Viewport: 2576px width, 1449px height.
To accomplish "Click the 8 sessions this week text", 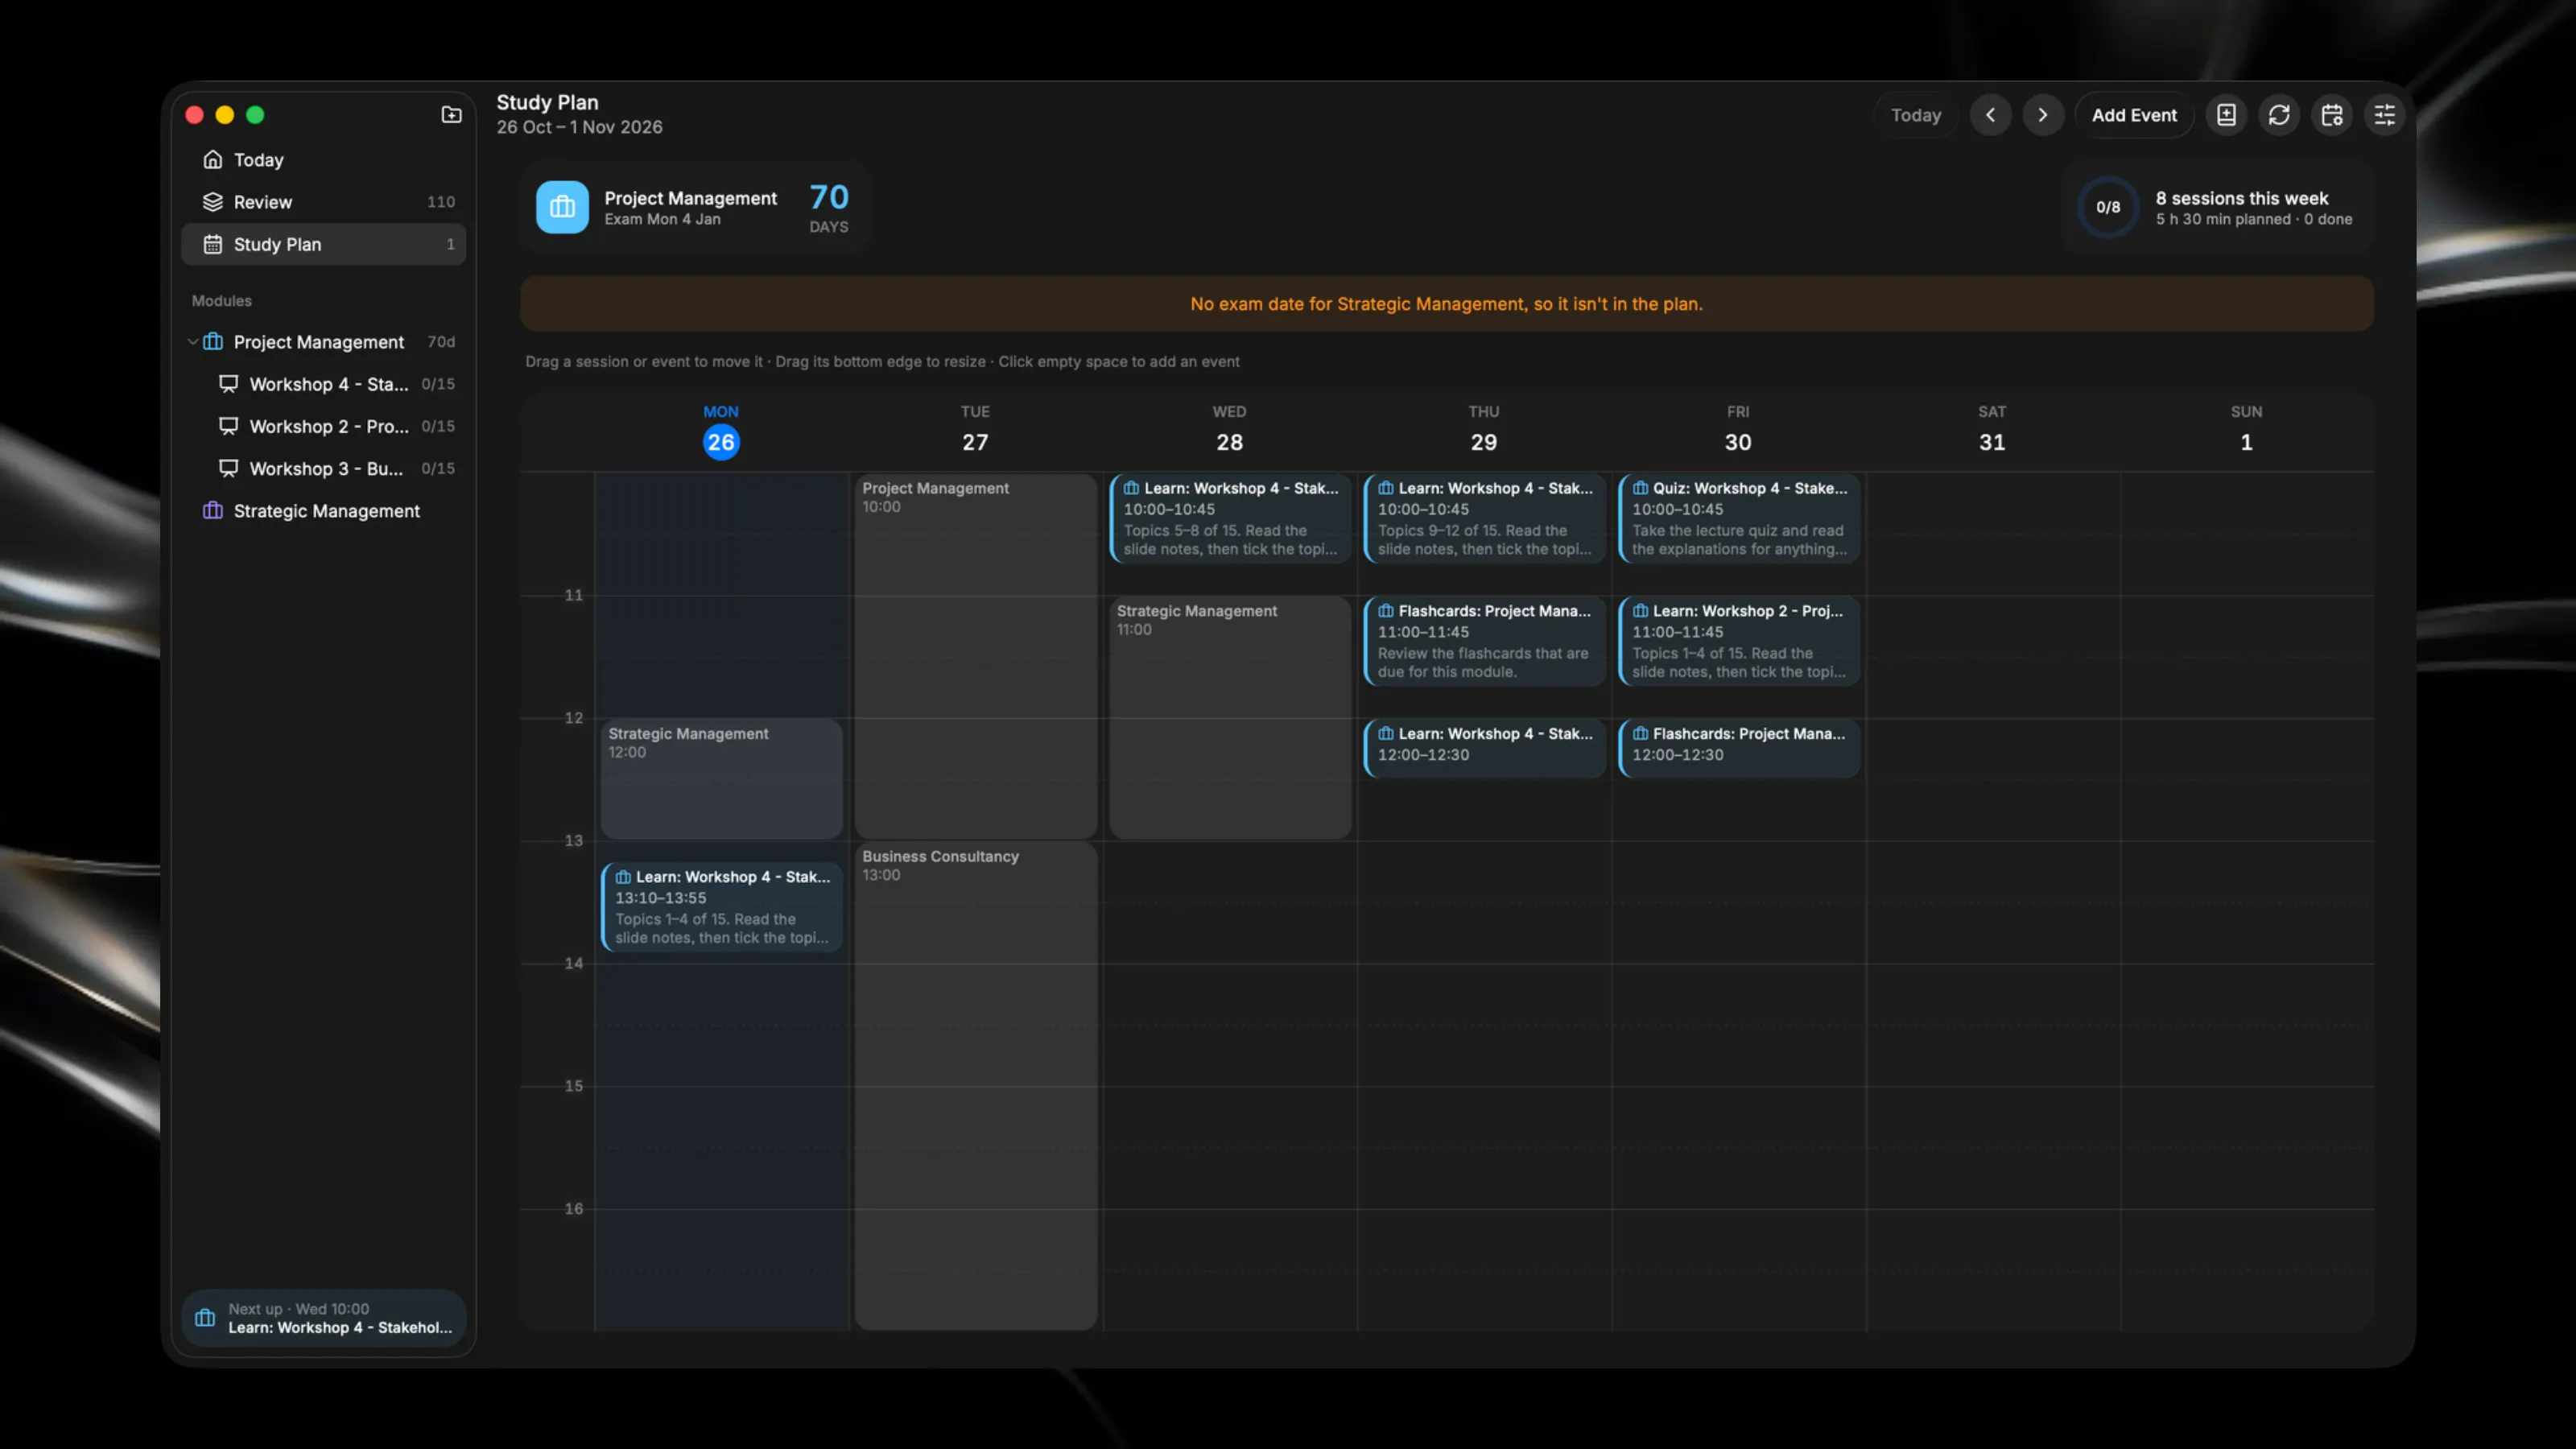I will click(2241, 198).
